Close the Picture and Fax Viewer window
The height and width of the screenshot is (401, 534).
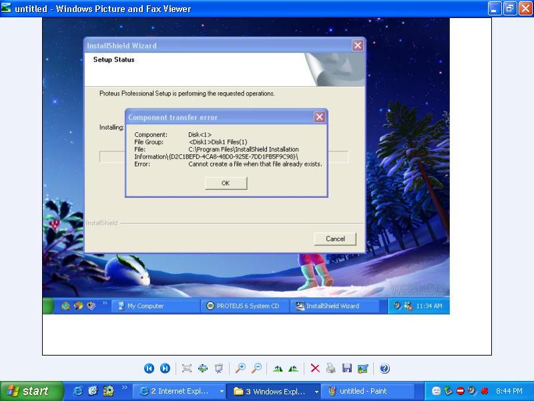525,9
